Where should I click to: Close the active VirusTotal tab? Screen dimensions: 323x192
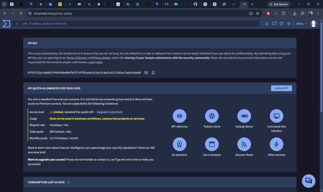(244, 4)
